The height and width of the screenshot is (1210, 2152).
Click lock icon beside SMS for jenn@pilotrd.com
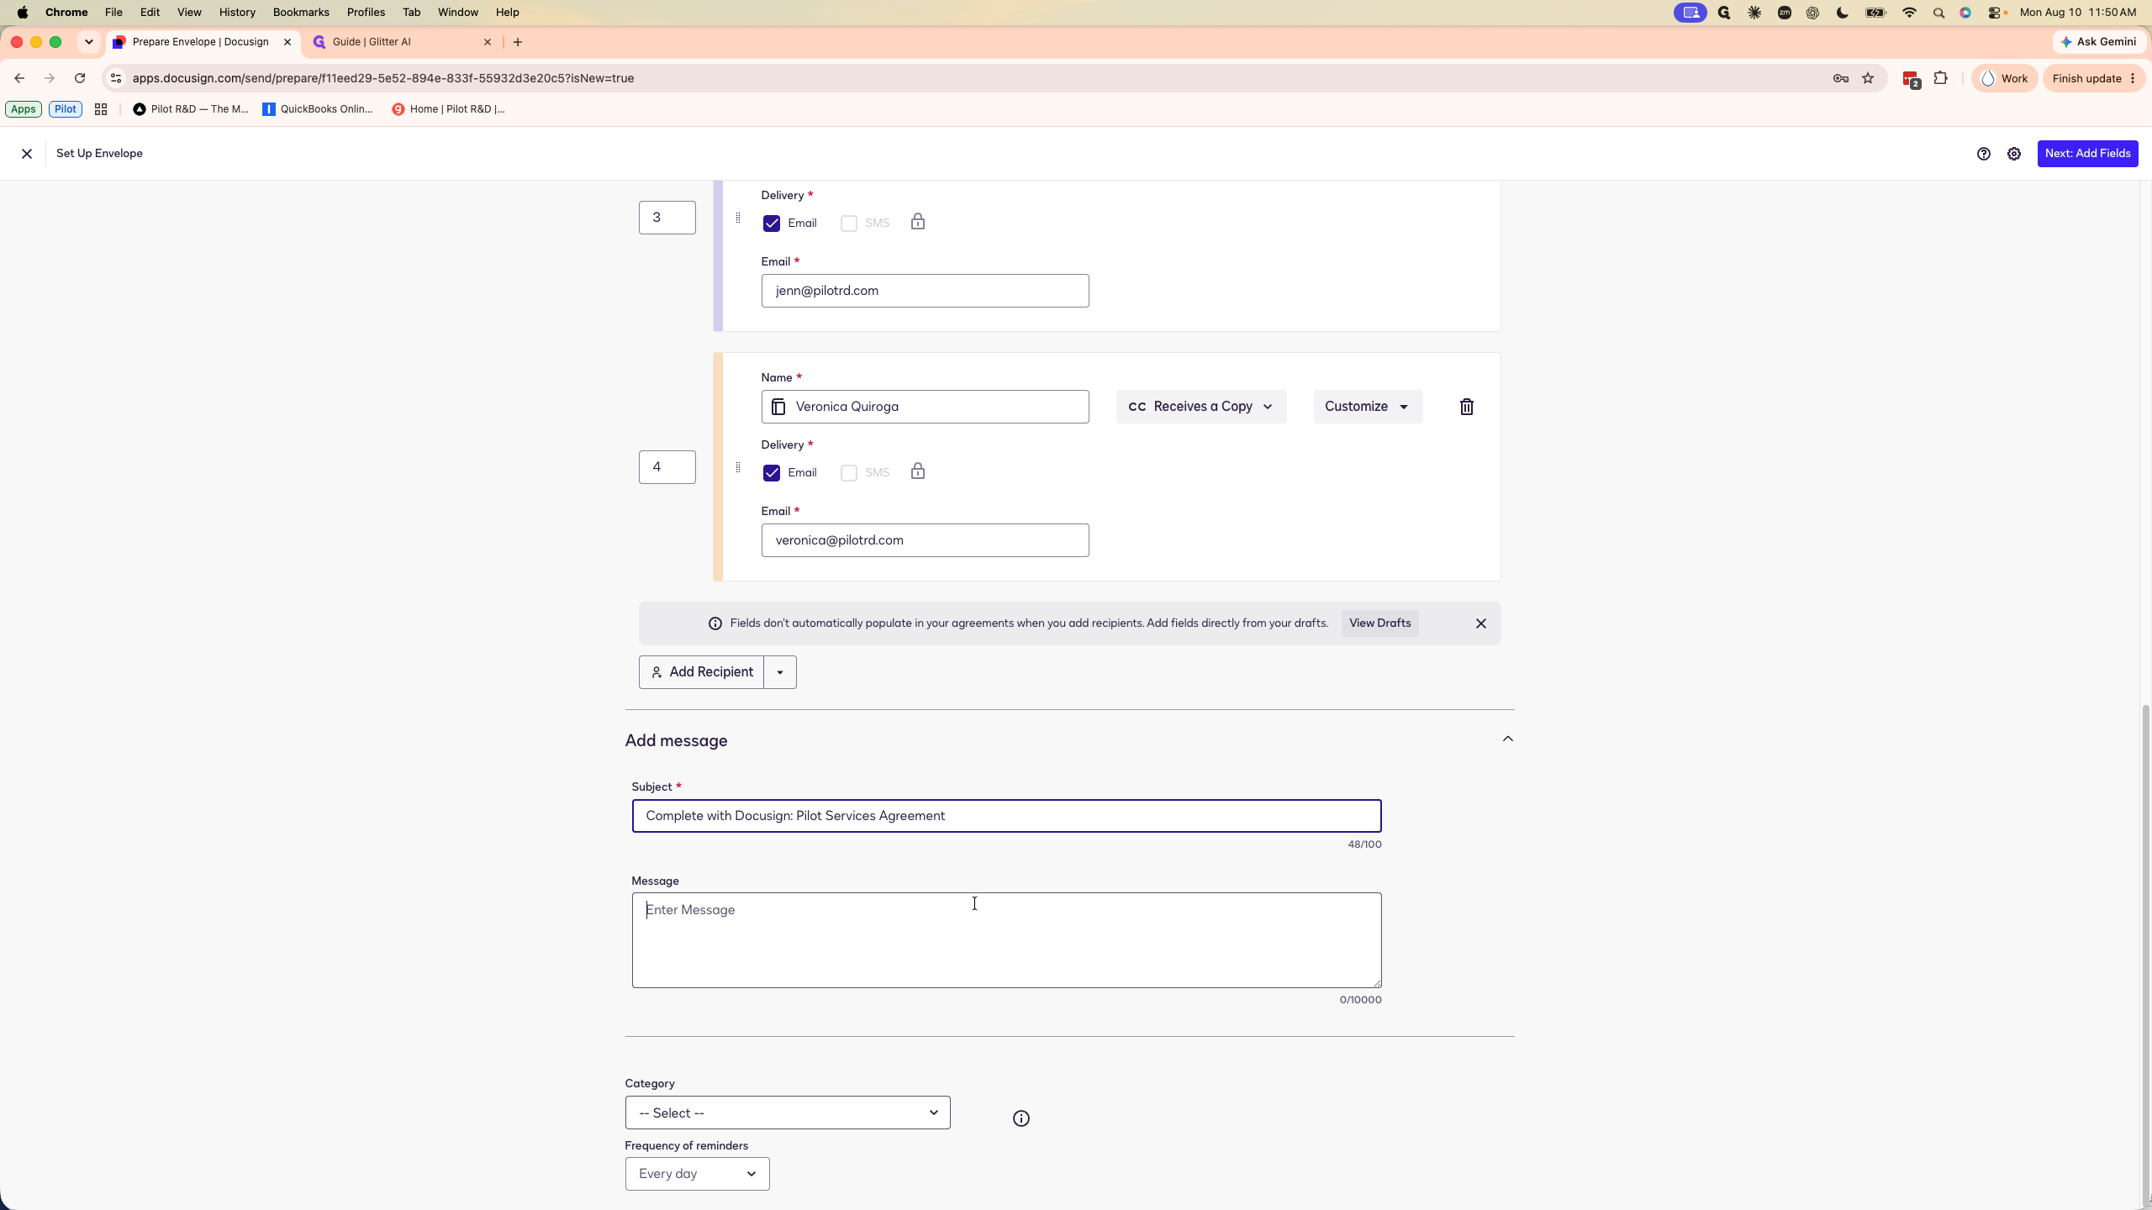[x=918, y=222]
